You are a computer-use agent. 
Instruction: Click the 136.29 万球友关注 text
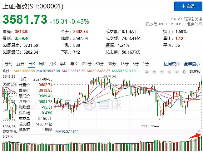click(x=186, y=19)
